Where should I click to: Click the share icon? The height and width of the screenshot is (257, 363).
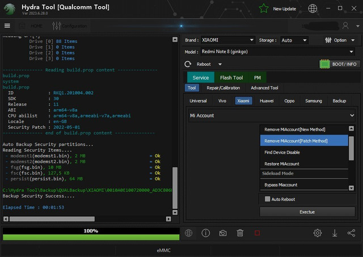click(x=351, y=233)
